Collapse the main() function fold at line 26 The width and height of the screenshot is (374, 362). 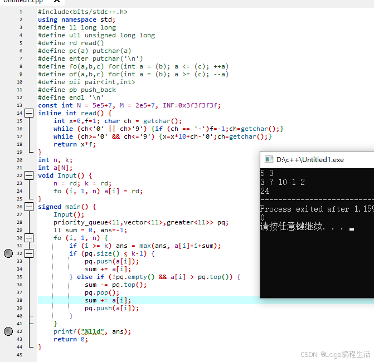click(x=29, y=207)
